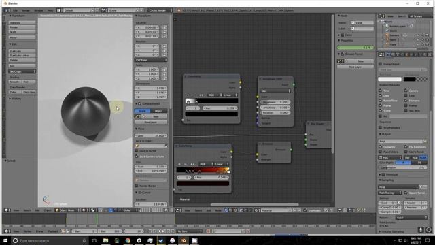This screenshot has height=245, width=435.
Task: Collapse the Edit section in tool shelf
Action: [11, 44]
